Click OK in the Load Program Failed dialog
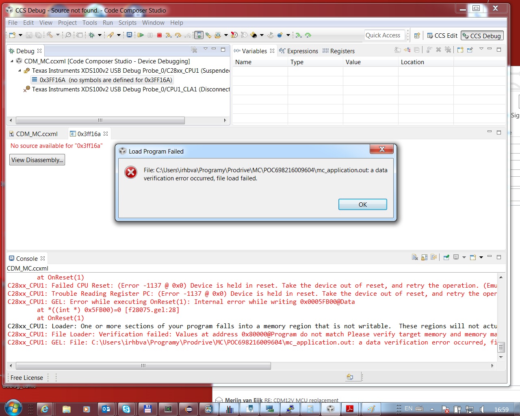This screenshot has height=416, width=520. coord(362,204)
